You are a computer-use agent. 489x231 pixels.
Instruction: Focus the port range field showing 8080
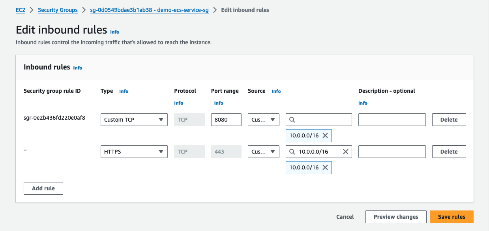tap(226, 120)
